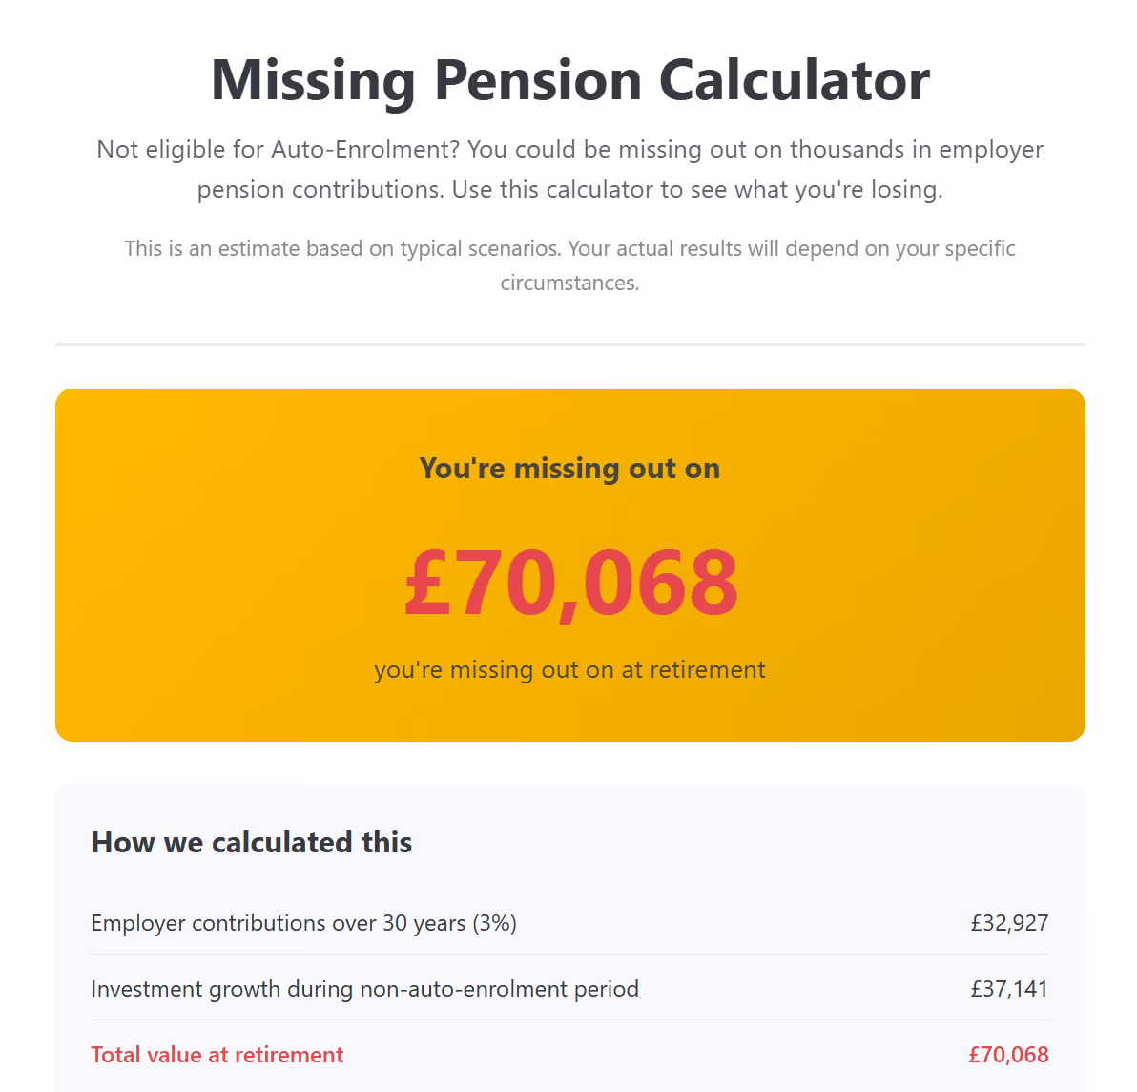Click the words 'thousands in employer' in intro
1137x1092 pixels.
[917, 150]
